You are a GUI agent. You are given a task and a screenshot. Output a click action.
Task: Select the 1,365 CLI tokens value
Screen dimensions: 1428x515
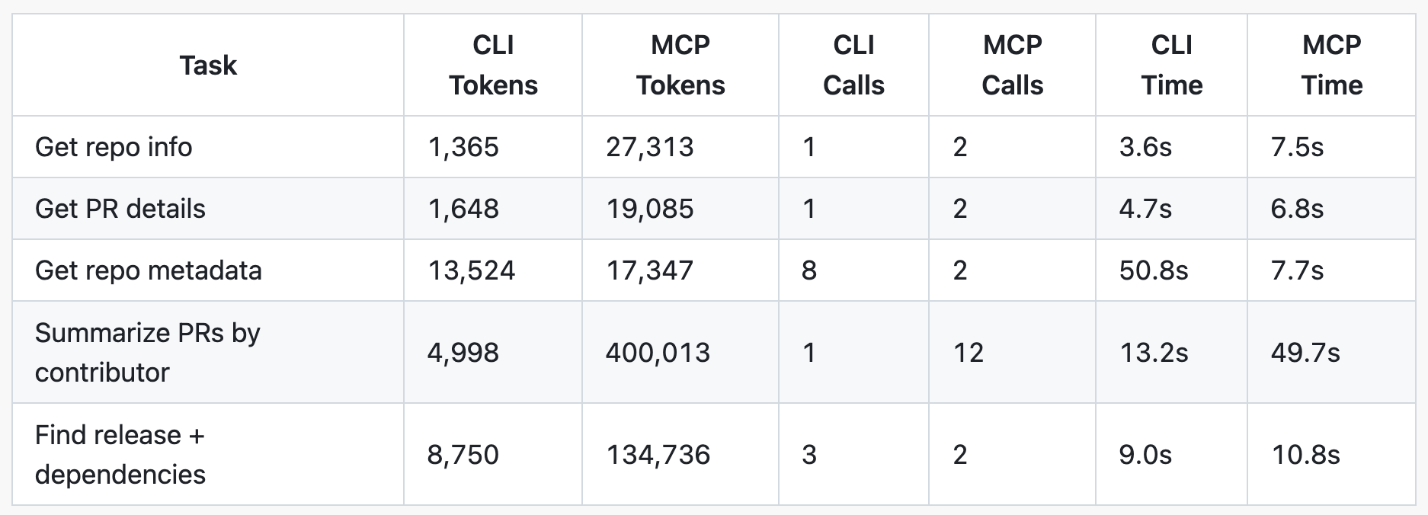coord(463,147)
